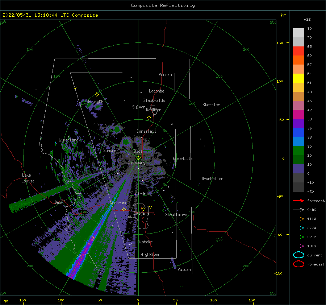Click the Vulcan label
This screenshot has height=305, width=326.
point(184,269)
